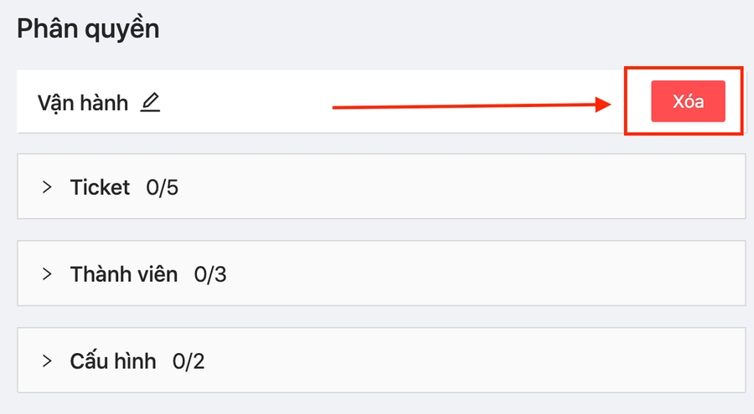The height and width of the screenshot is (414, 754).
Task: Expand the Thành viên section chevron
Action: pyautogui.click(x=47, y=273)
